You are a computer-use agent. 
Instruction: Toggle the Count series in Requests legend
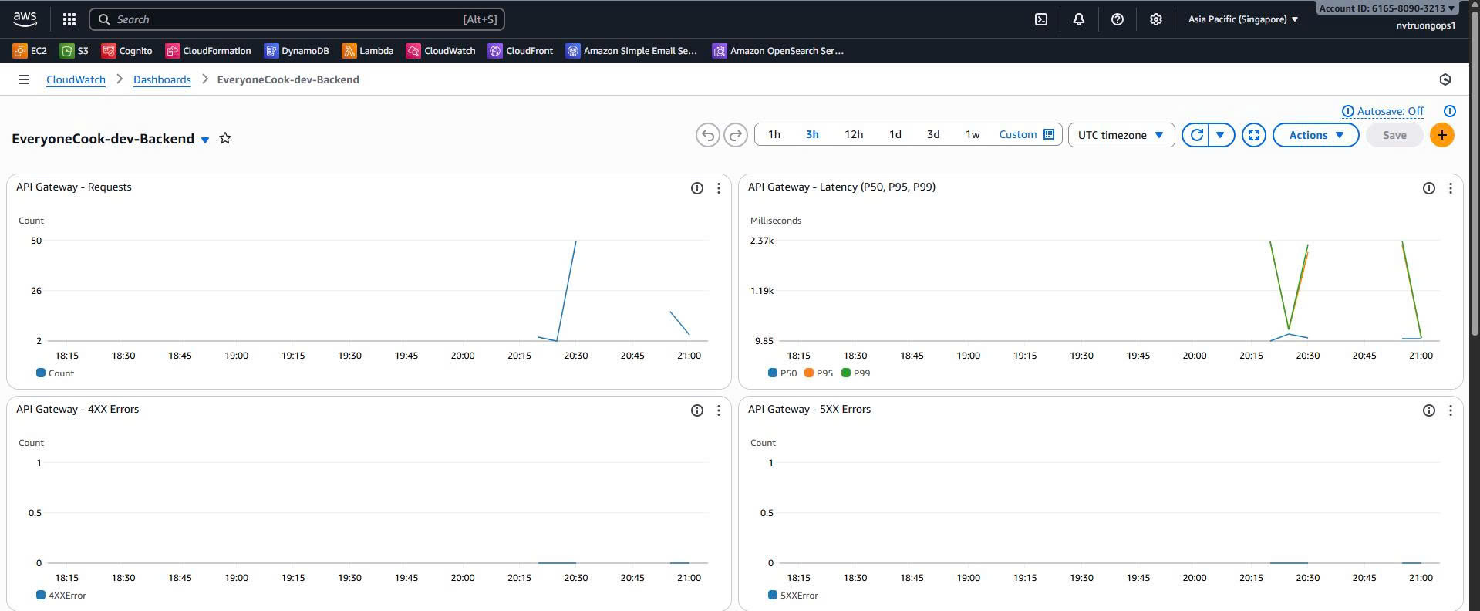55,373
